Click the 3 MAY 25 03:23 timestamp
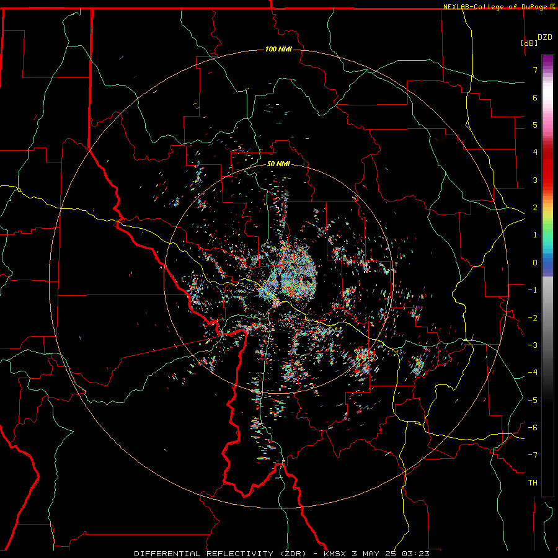 click(x=391, y=554)
